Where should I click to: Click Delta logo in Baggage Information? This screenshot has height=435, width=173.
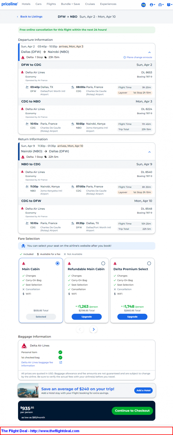coord(24,346)
